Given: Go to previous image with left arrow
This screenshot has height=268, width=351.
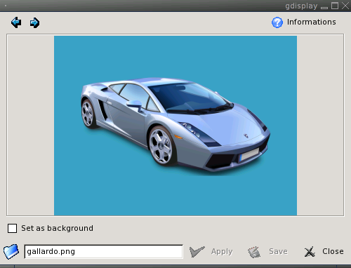Looking at the screenshot, I should pos(16,22).
